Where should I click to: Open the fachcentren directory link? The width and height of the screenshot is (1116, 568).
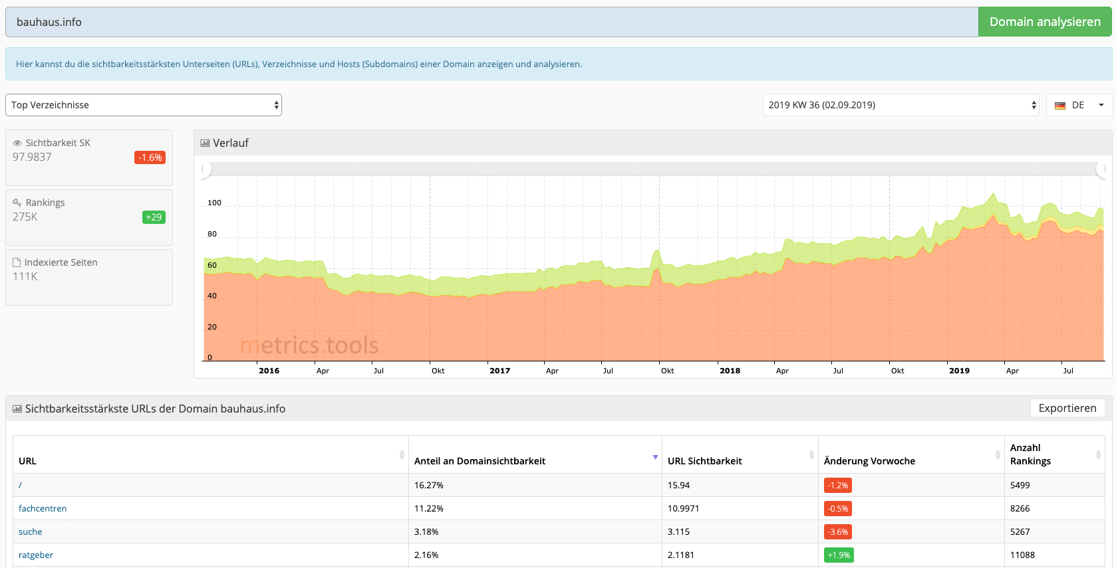pos(43,508)
